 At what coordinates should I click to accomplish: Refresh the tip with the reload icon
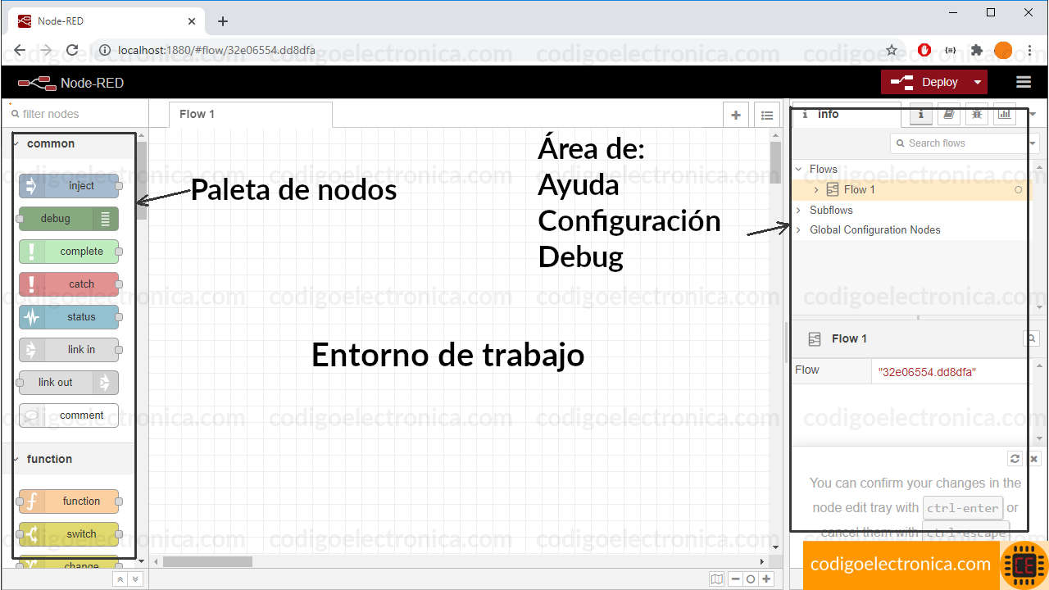tap(1015, 459)
